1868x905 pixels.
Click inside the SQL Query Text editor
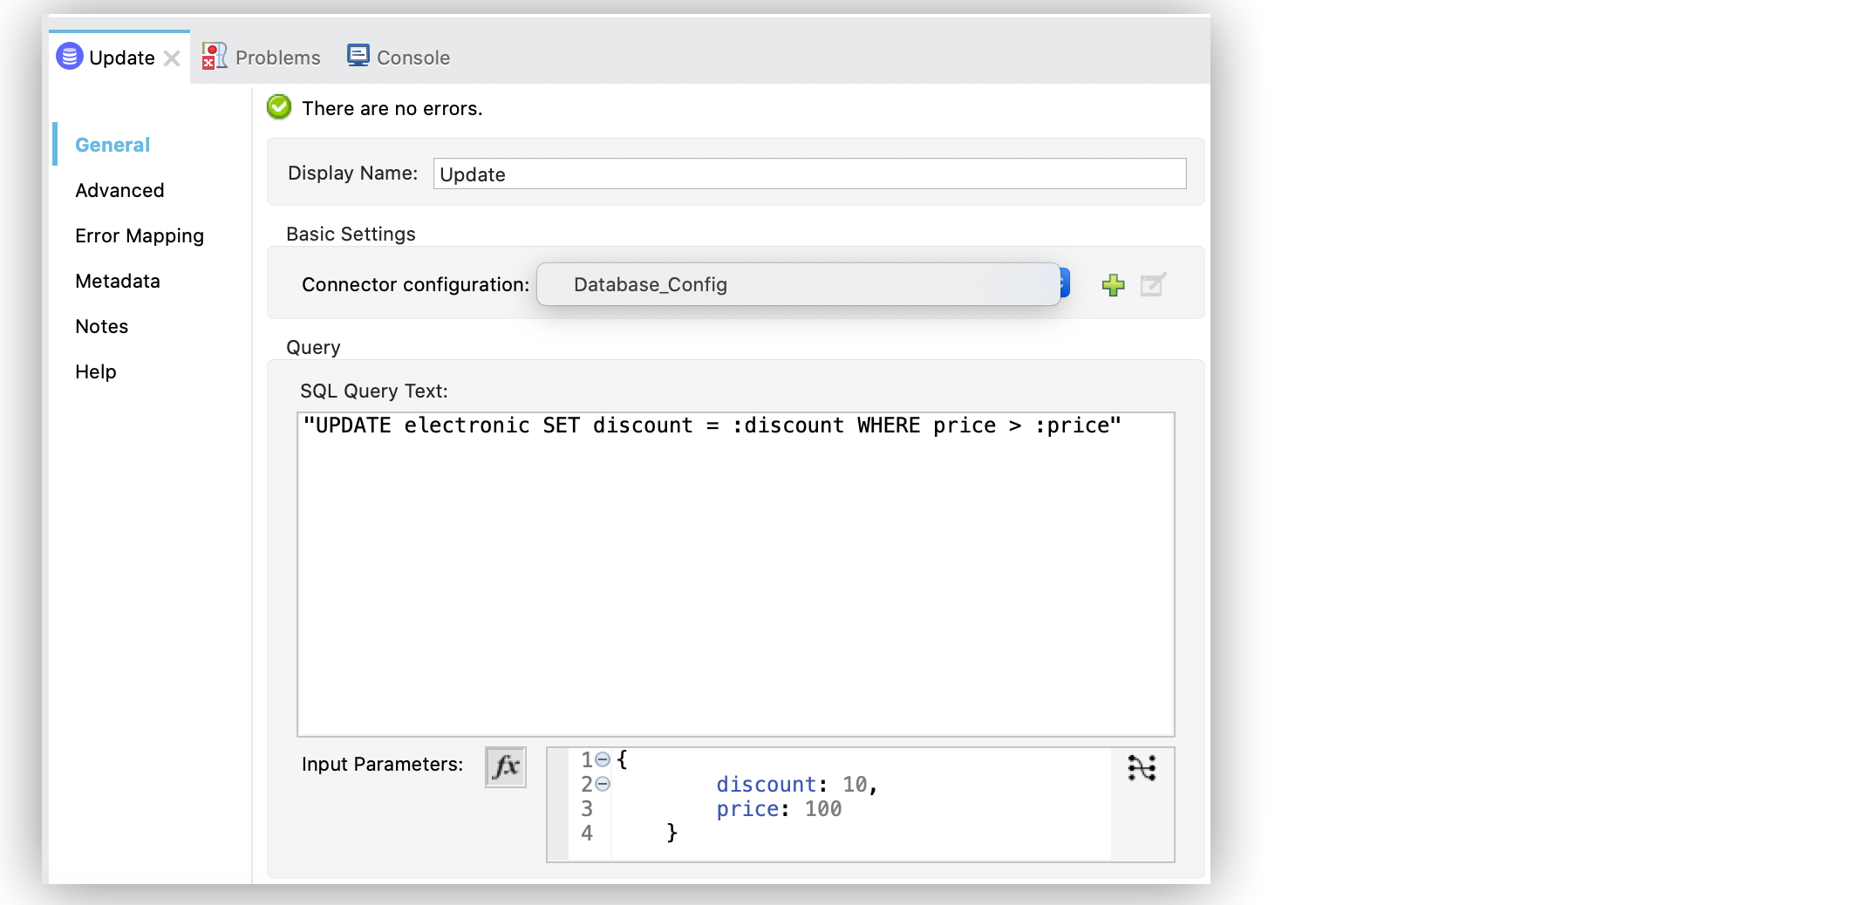[x=735, y=574]
